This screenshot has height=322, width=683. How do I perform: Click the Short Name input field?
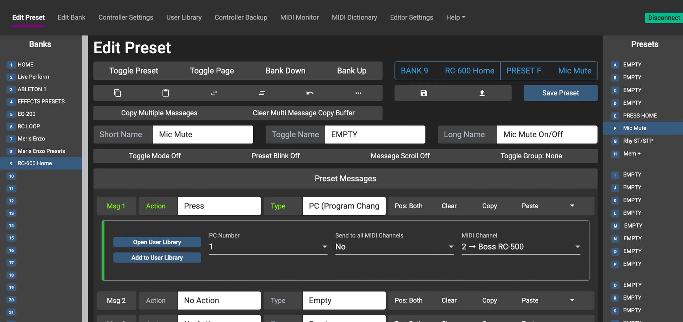pos(203,135)
